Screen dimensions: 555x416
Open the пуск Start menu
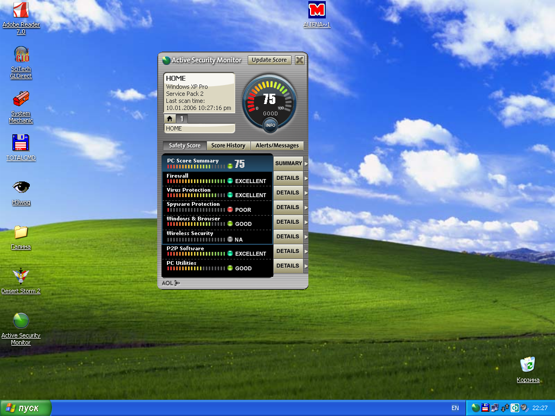click(25, 408)
